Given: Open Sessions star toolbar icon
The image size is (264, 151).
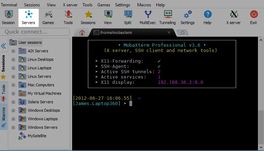Looking at the screenshot, I should tap(88, 18).
